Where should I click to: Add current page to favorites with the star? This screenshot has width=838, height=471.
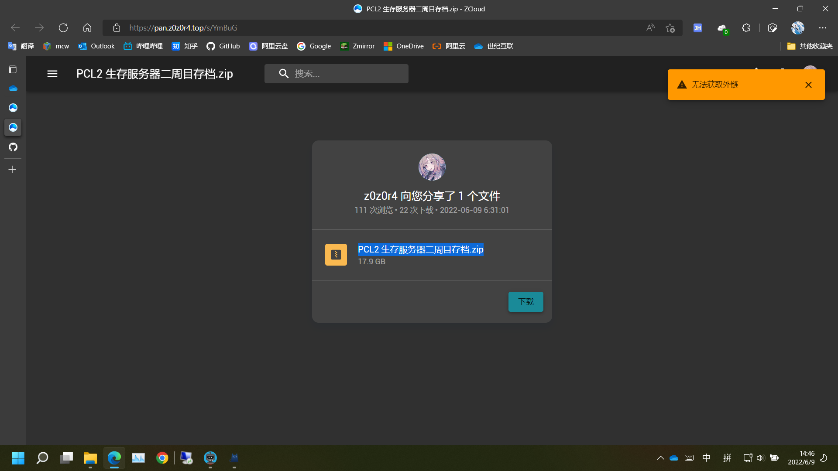(670, 28)
